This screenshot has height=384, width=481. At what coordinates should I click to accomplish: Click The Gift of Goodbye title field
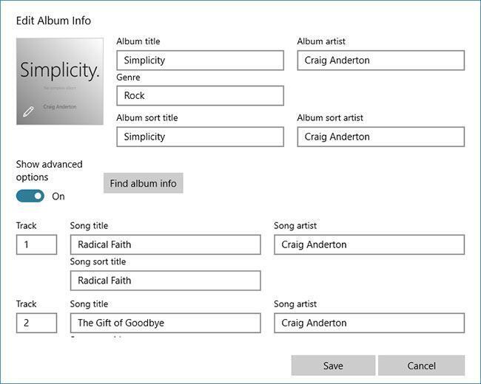[x=165, y=323]
